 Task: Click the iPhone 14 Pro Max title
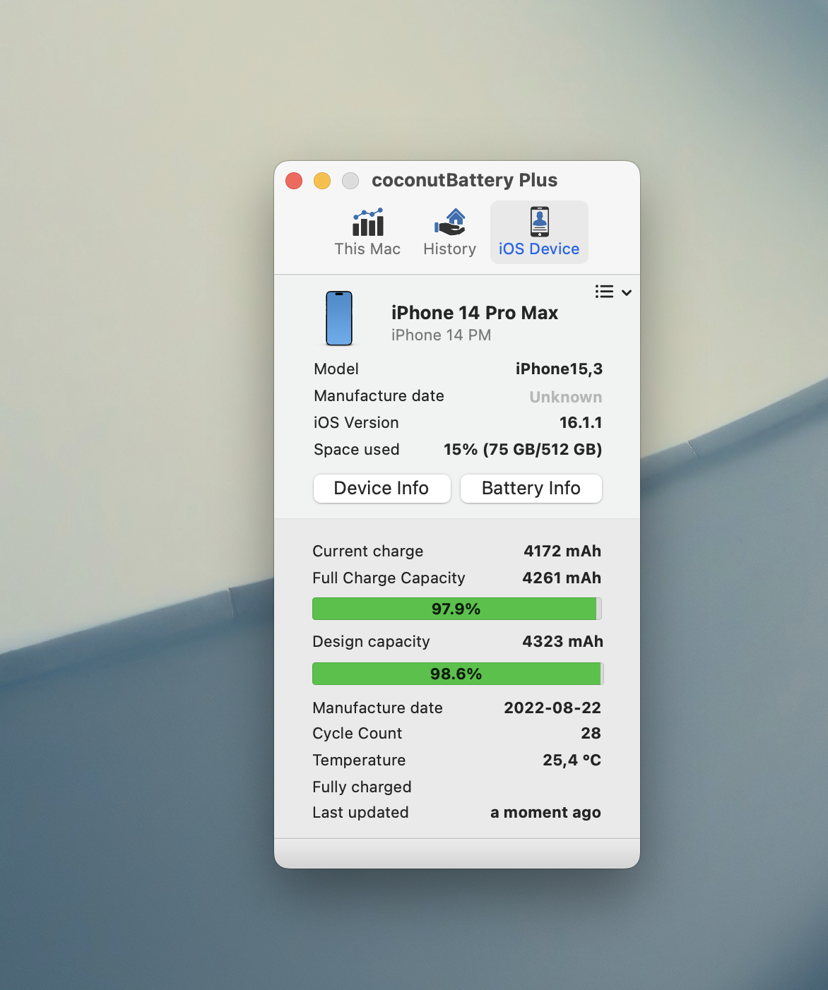click(475, 313)
